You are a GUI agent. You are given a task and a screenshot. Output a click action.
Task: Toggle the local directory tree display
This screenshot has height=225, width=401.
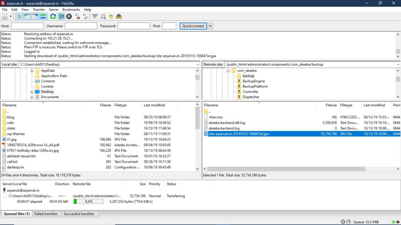tap(27, 16)
